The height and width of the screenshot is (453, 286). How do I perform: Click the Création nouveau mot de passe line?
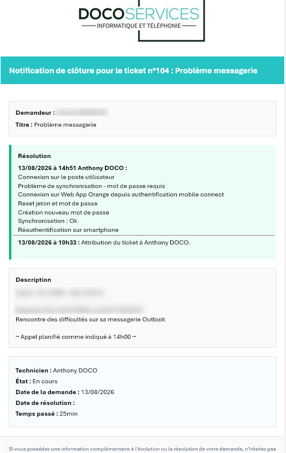64,212
